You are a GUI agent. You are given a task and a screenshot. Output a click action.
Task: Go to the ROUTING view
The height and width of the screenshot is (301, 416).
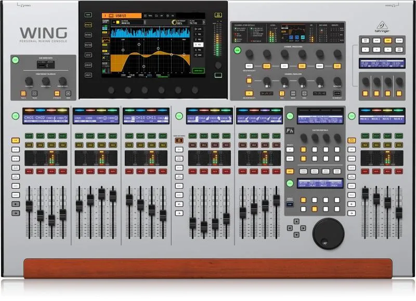point(88,45)
